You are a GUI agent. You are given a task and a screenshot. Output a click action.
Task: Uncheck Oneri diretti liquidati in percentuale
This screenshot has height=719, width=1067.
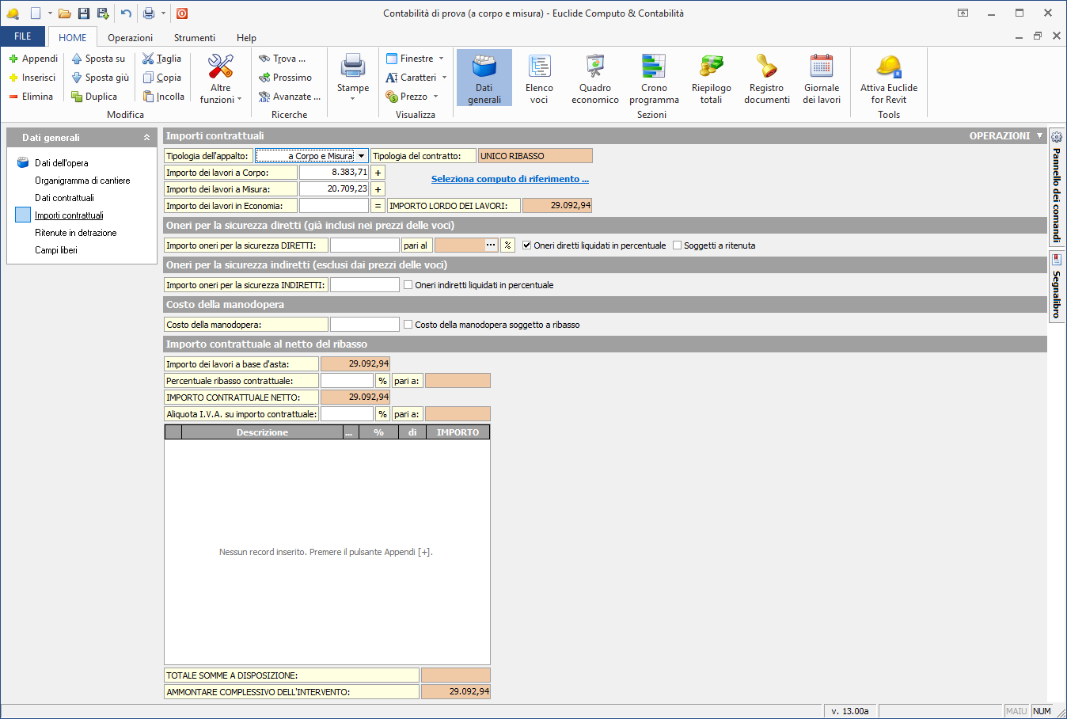(526, 245)
